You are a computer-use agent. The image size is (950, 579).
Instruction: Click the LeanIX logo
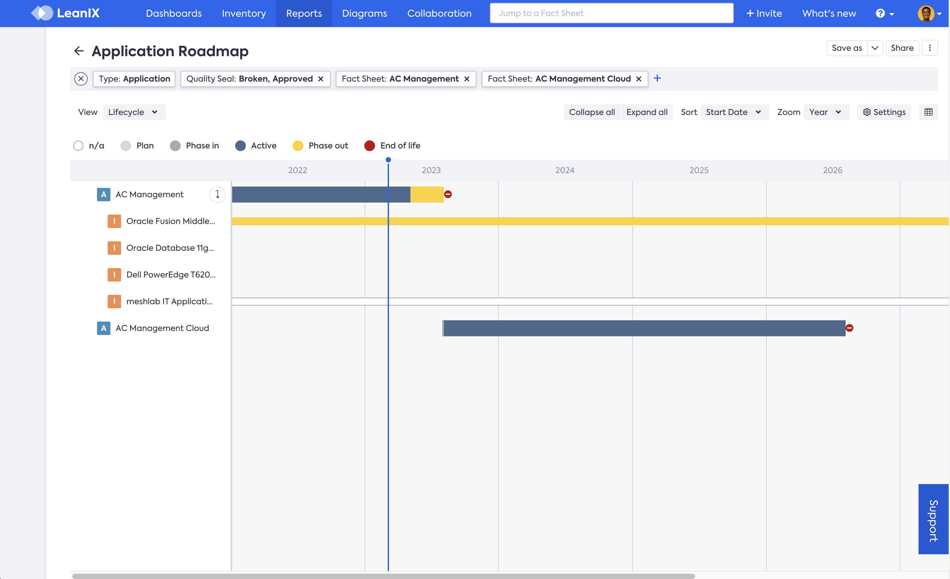[66, 13]
